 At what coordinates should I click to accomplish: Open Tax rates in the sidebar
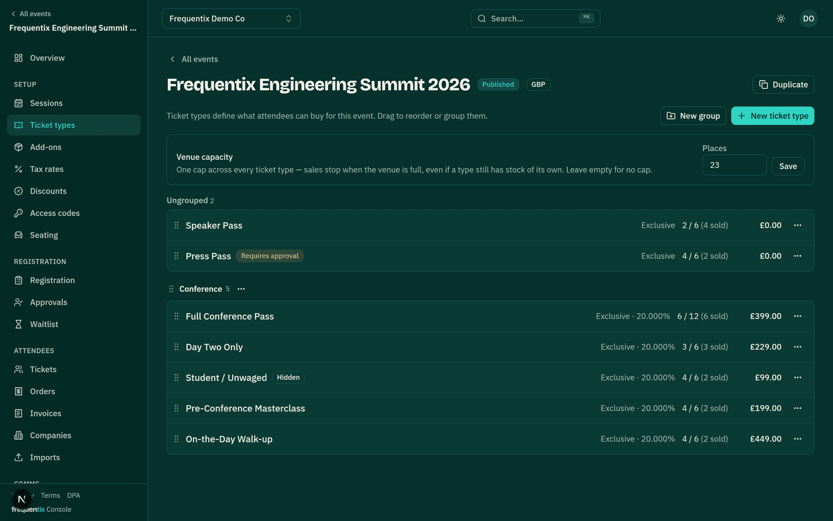(x=74, y=169)
